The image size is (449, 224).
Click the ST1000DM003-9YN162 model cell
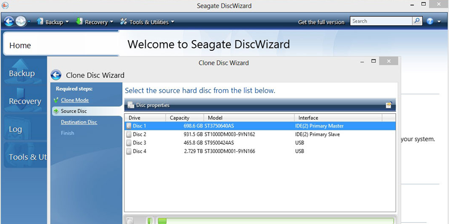point(230,134)
